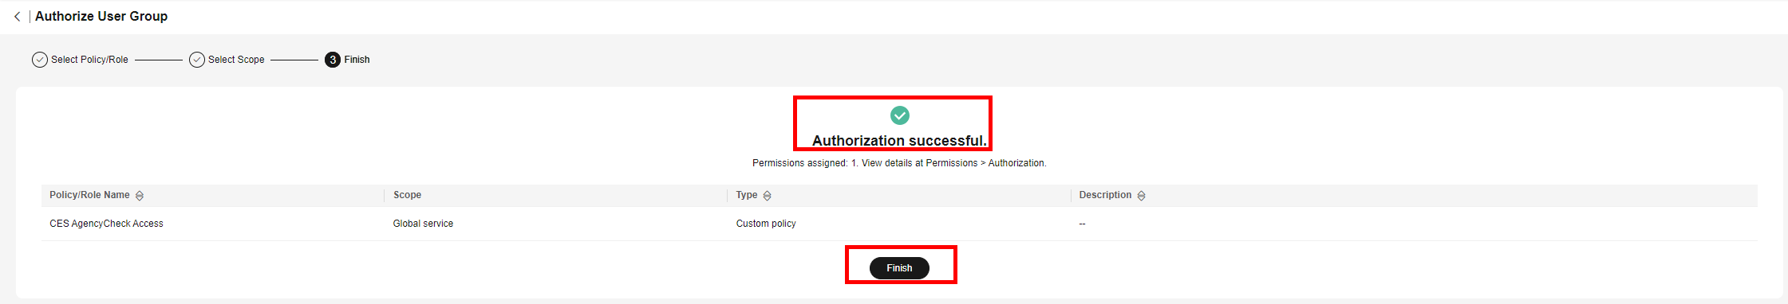Click the Authorize User Group page title
Screen dimensions: 1788x304
pos(101,16)
